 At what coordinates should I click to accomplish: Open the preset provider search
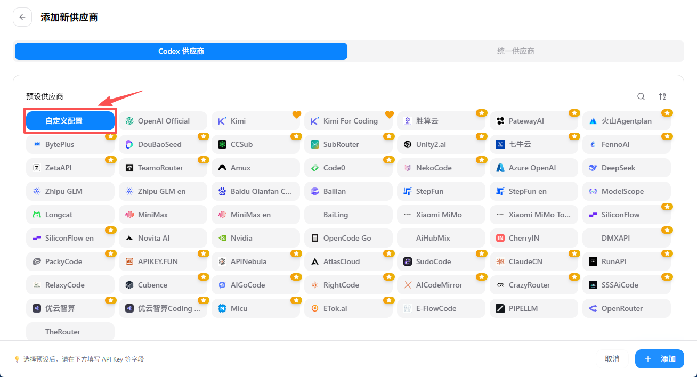pos(641,96)
